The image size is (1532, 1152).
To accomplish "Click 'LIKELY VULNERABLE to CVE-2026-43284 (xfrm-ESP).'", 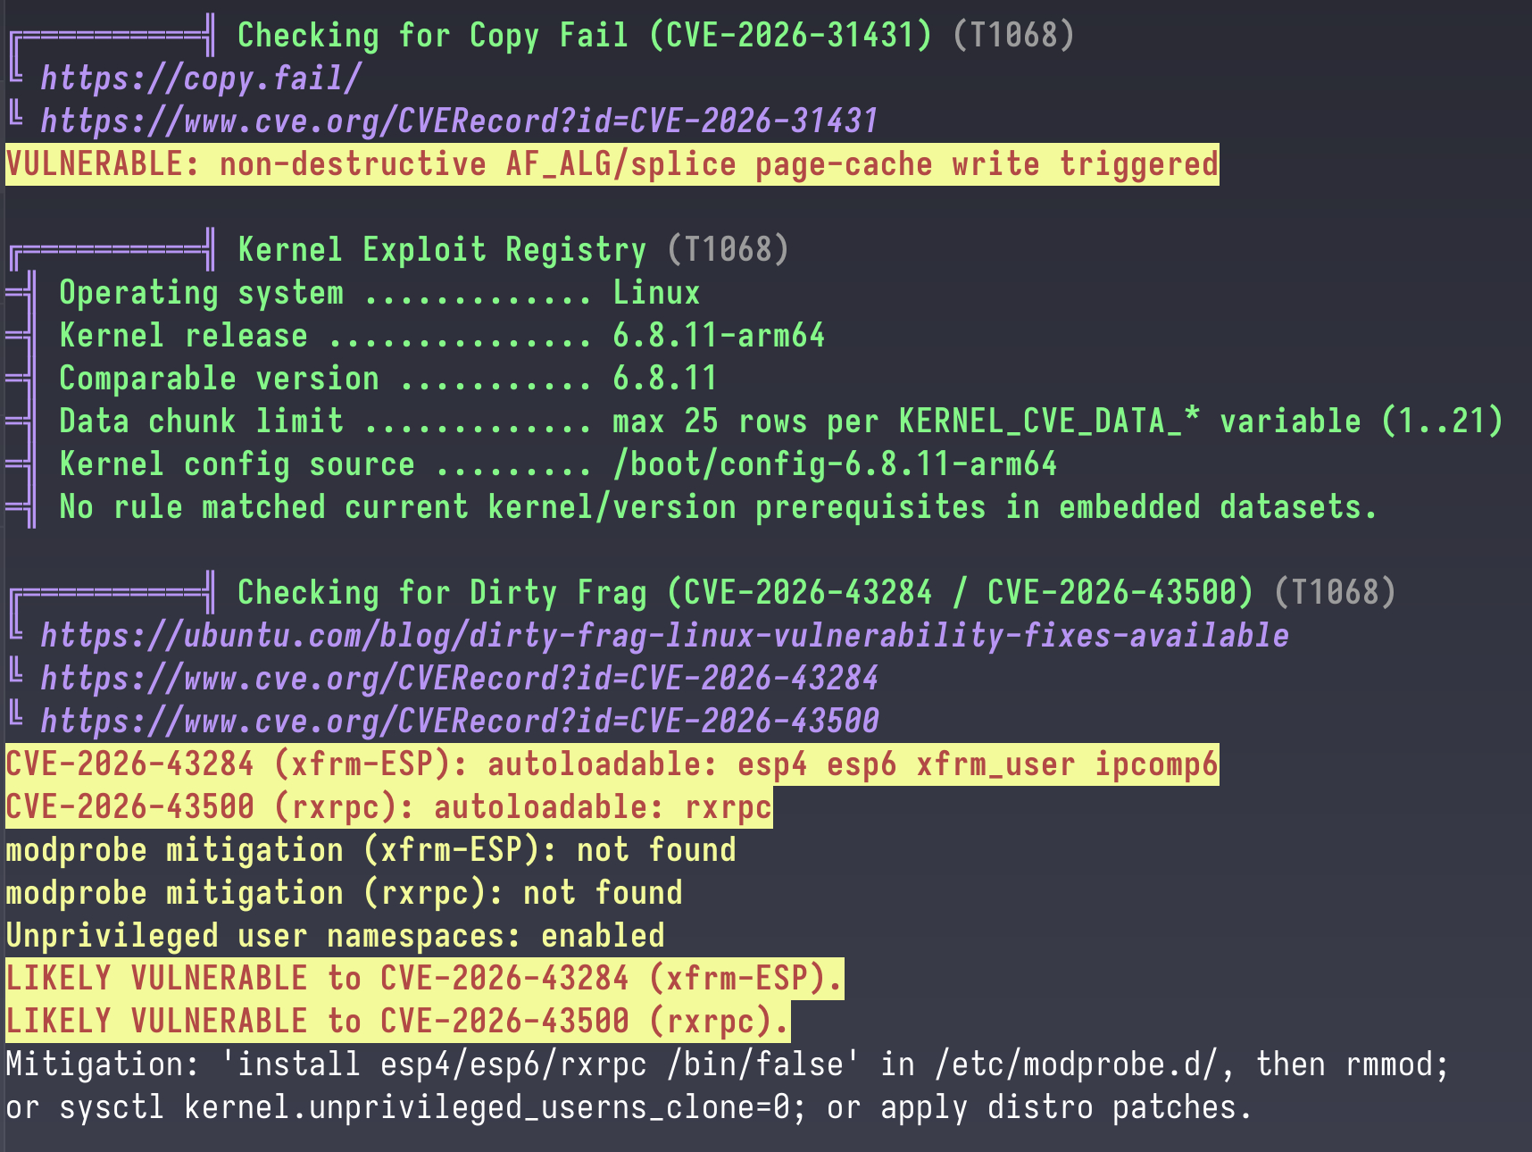I will [425, 979].
